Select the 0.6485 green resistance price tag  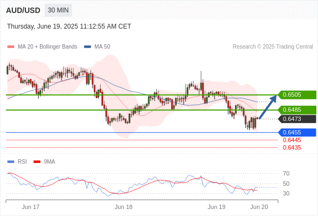tap(297, 110)
